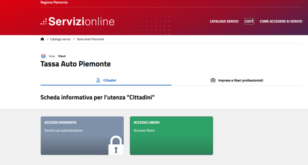
Task: Open the COS'È menu item
Action: click(249, 21)
